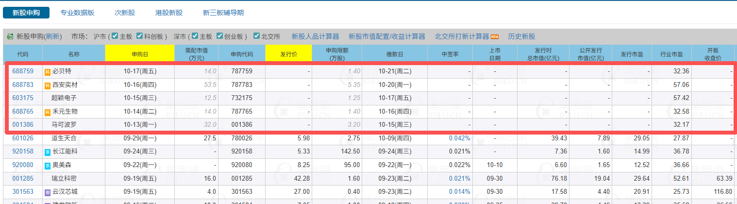
Task: Click the 京 badge next to 长江能科
Action: coord(48,152)
